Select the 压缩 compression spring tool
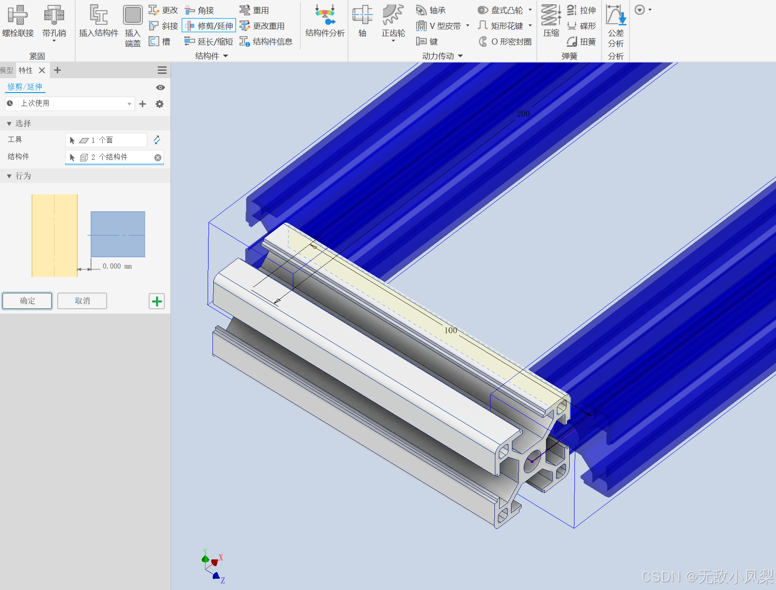 [x=551, y=21]
